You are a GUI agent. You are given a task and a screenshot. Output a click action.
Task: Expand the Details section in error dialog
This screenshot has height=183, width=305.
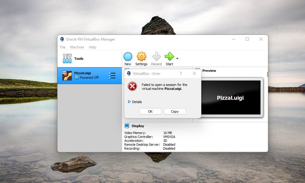(135, 102)
